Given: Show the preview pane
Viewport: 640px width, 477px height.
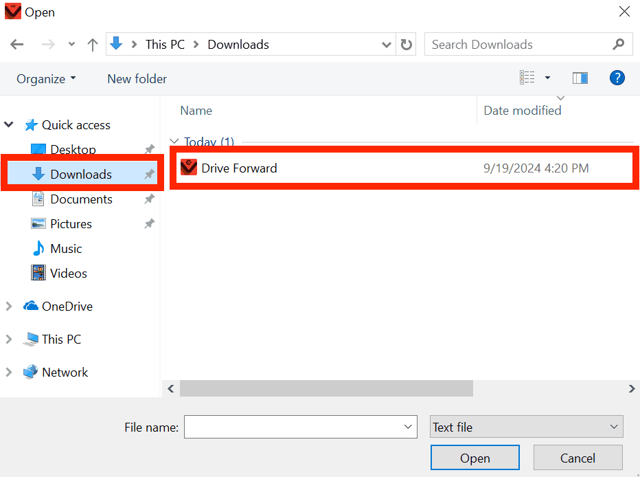Looking at the screenshot, I should click(x=580, y=78).
